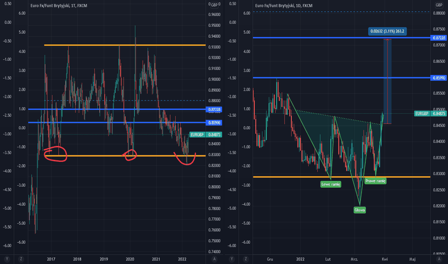The height and width of the screenshot is (264, 448).
Task: Click the Y button under the right chart
Action: coord(232,259)
